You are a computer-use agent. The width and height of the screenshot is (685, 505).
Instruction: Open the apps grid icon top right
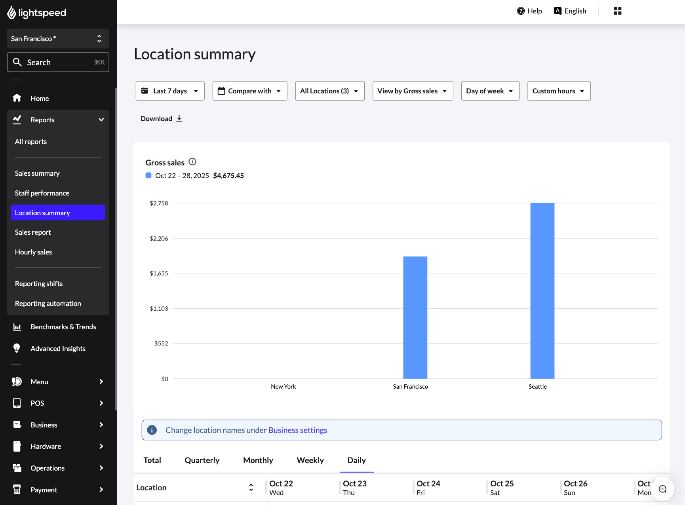(x=617, y=11)
